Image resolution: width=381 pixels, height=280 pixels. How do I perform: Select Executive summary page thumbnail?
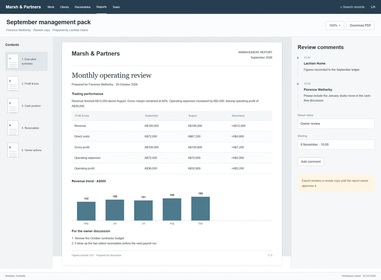(13, 61)
